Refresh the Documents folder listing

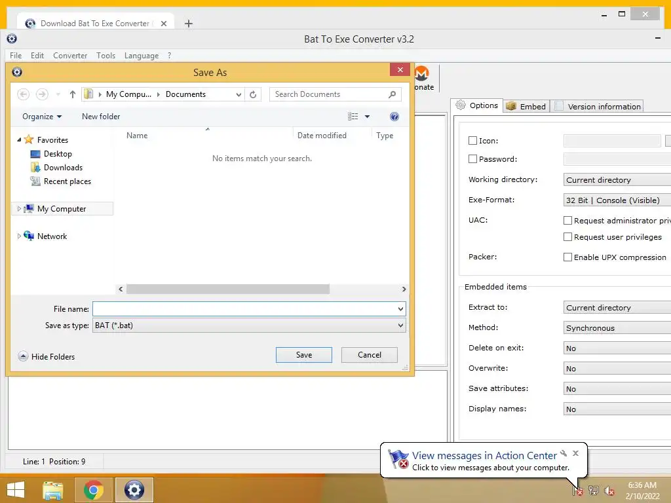point(253,94)
